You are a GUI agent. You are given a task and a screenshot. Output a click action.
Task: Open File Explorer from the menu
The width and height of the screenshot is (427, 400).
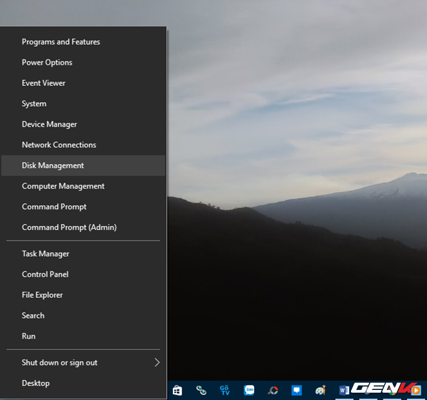42,295
